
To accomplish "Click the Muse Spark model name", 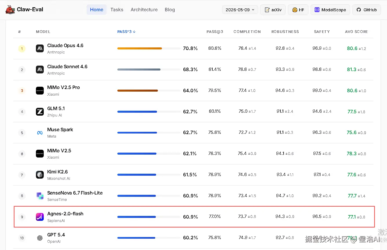I will (x=60, y=129).
